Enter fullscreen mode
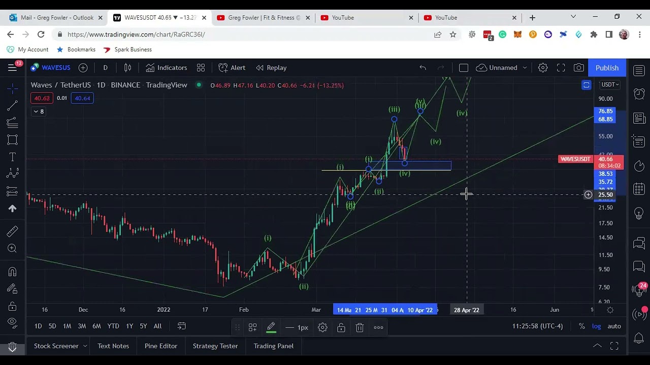Image resolution: width=650 pixels, height=365 pixels. 561,67
